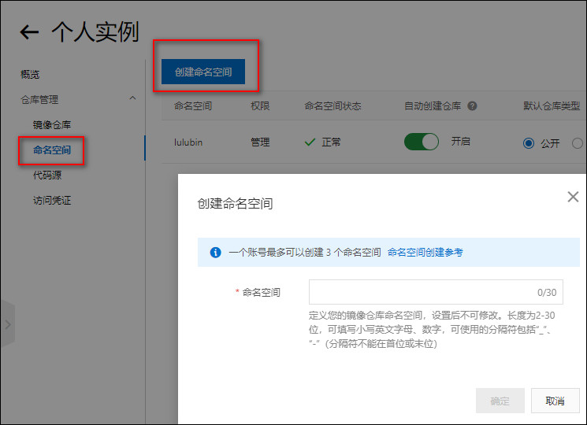Click the disabled 确定 button
Screen dimensions: 587x425
pyautogui.click(x=500, y=401)
